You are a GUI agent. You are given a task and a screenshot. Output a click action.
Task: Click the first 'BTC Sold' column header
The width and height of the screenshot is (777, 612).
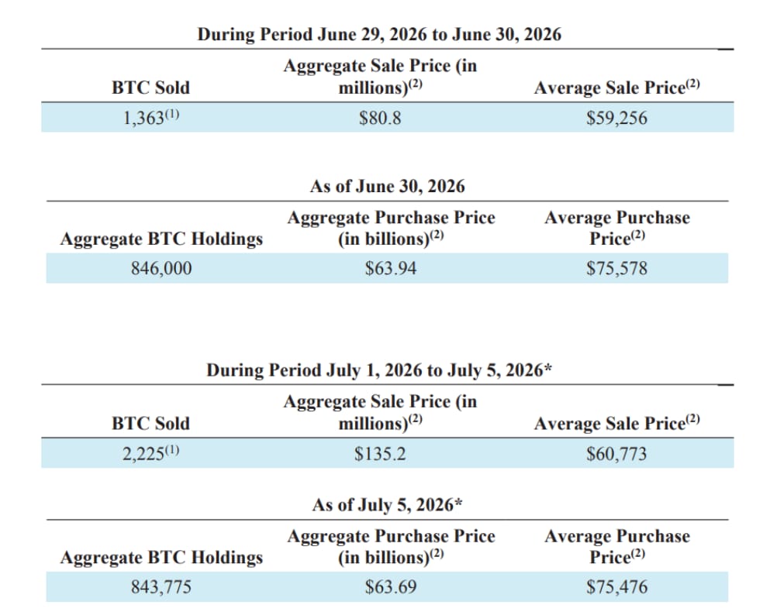150,88
